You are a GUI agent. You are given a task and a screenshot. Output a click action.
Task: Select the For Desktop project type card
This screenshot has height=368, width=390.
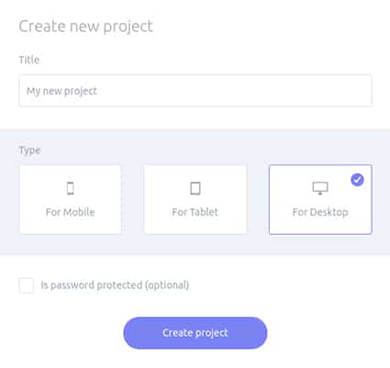pos(320,200)
